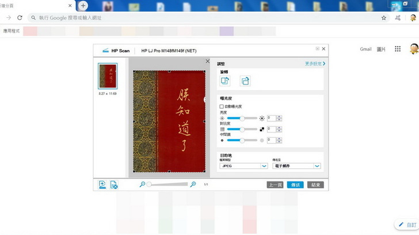Screen dimensions: 419x235
Task: Click the midtone value field
Action: [272, 140]
